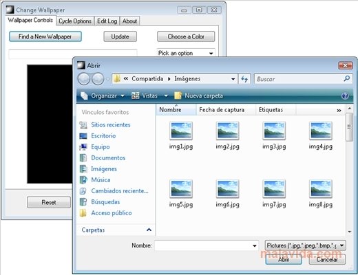Select img8.jpg thumbnail

[321, 189]
